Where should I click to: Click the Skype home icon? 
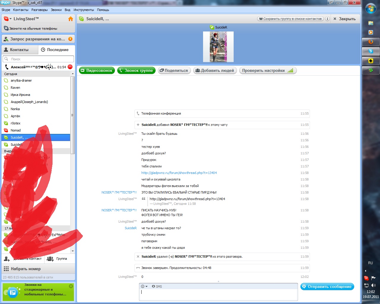(70, 19)
